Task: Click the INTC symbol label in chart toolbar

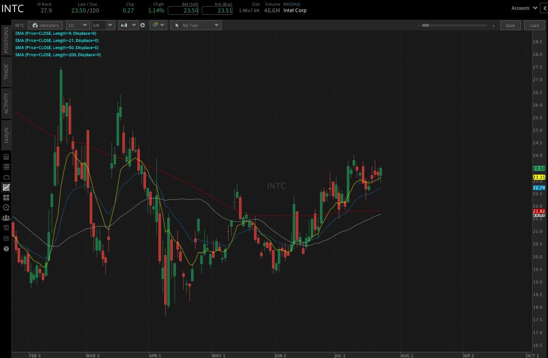Action: (20, 25)
